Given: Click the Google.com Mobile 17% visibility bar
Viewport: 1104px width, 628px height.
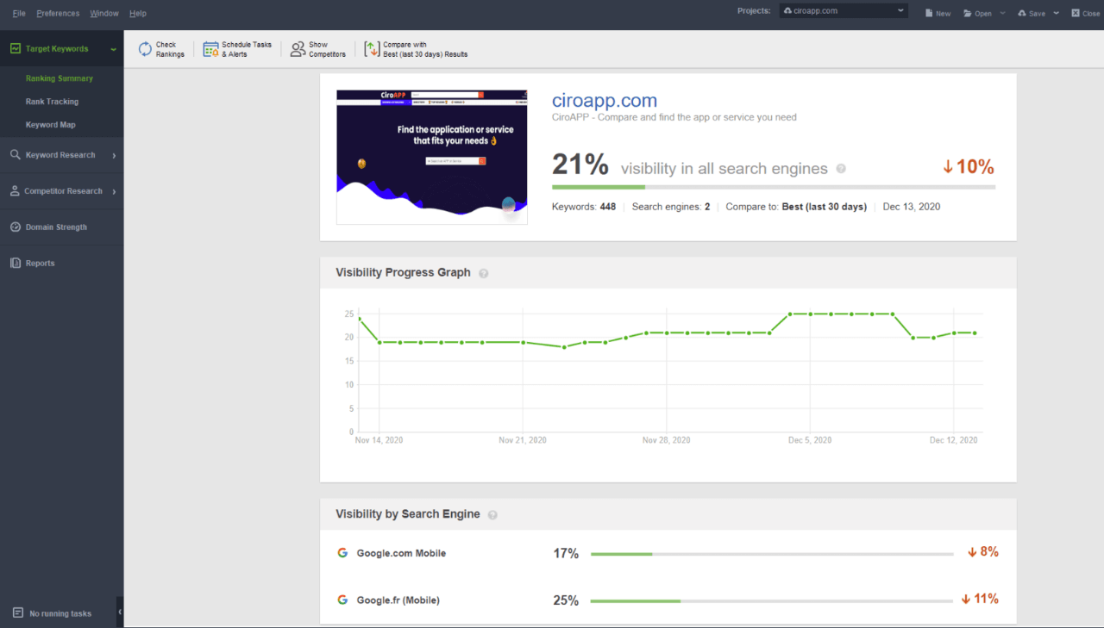Looking at the screenshot, I should coord(772,554).
